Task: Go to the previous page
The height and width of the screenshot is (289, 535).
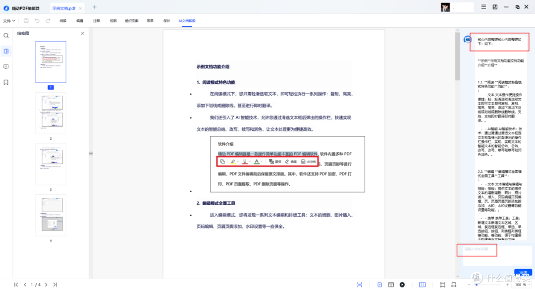Action: [25, 285]
